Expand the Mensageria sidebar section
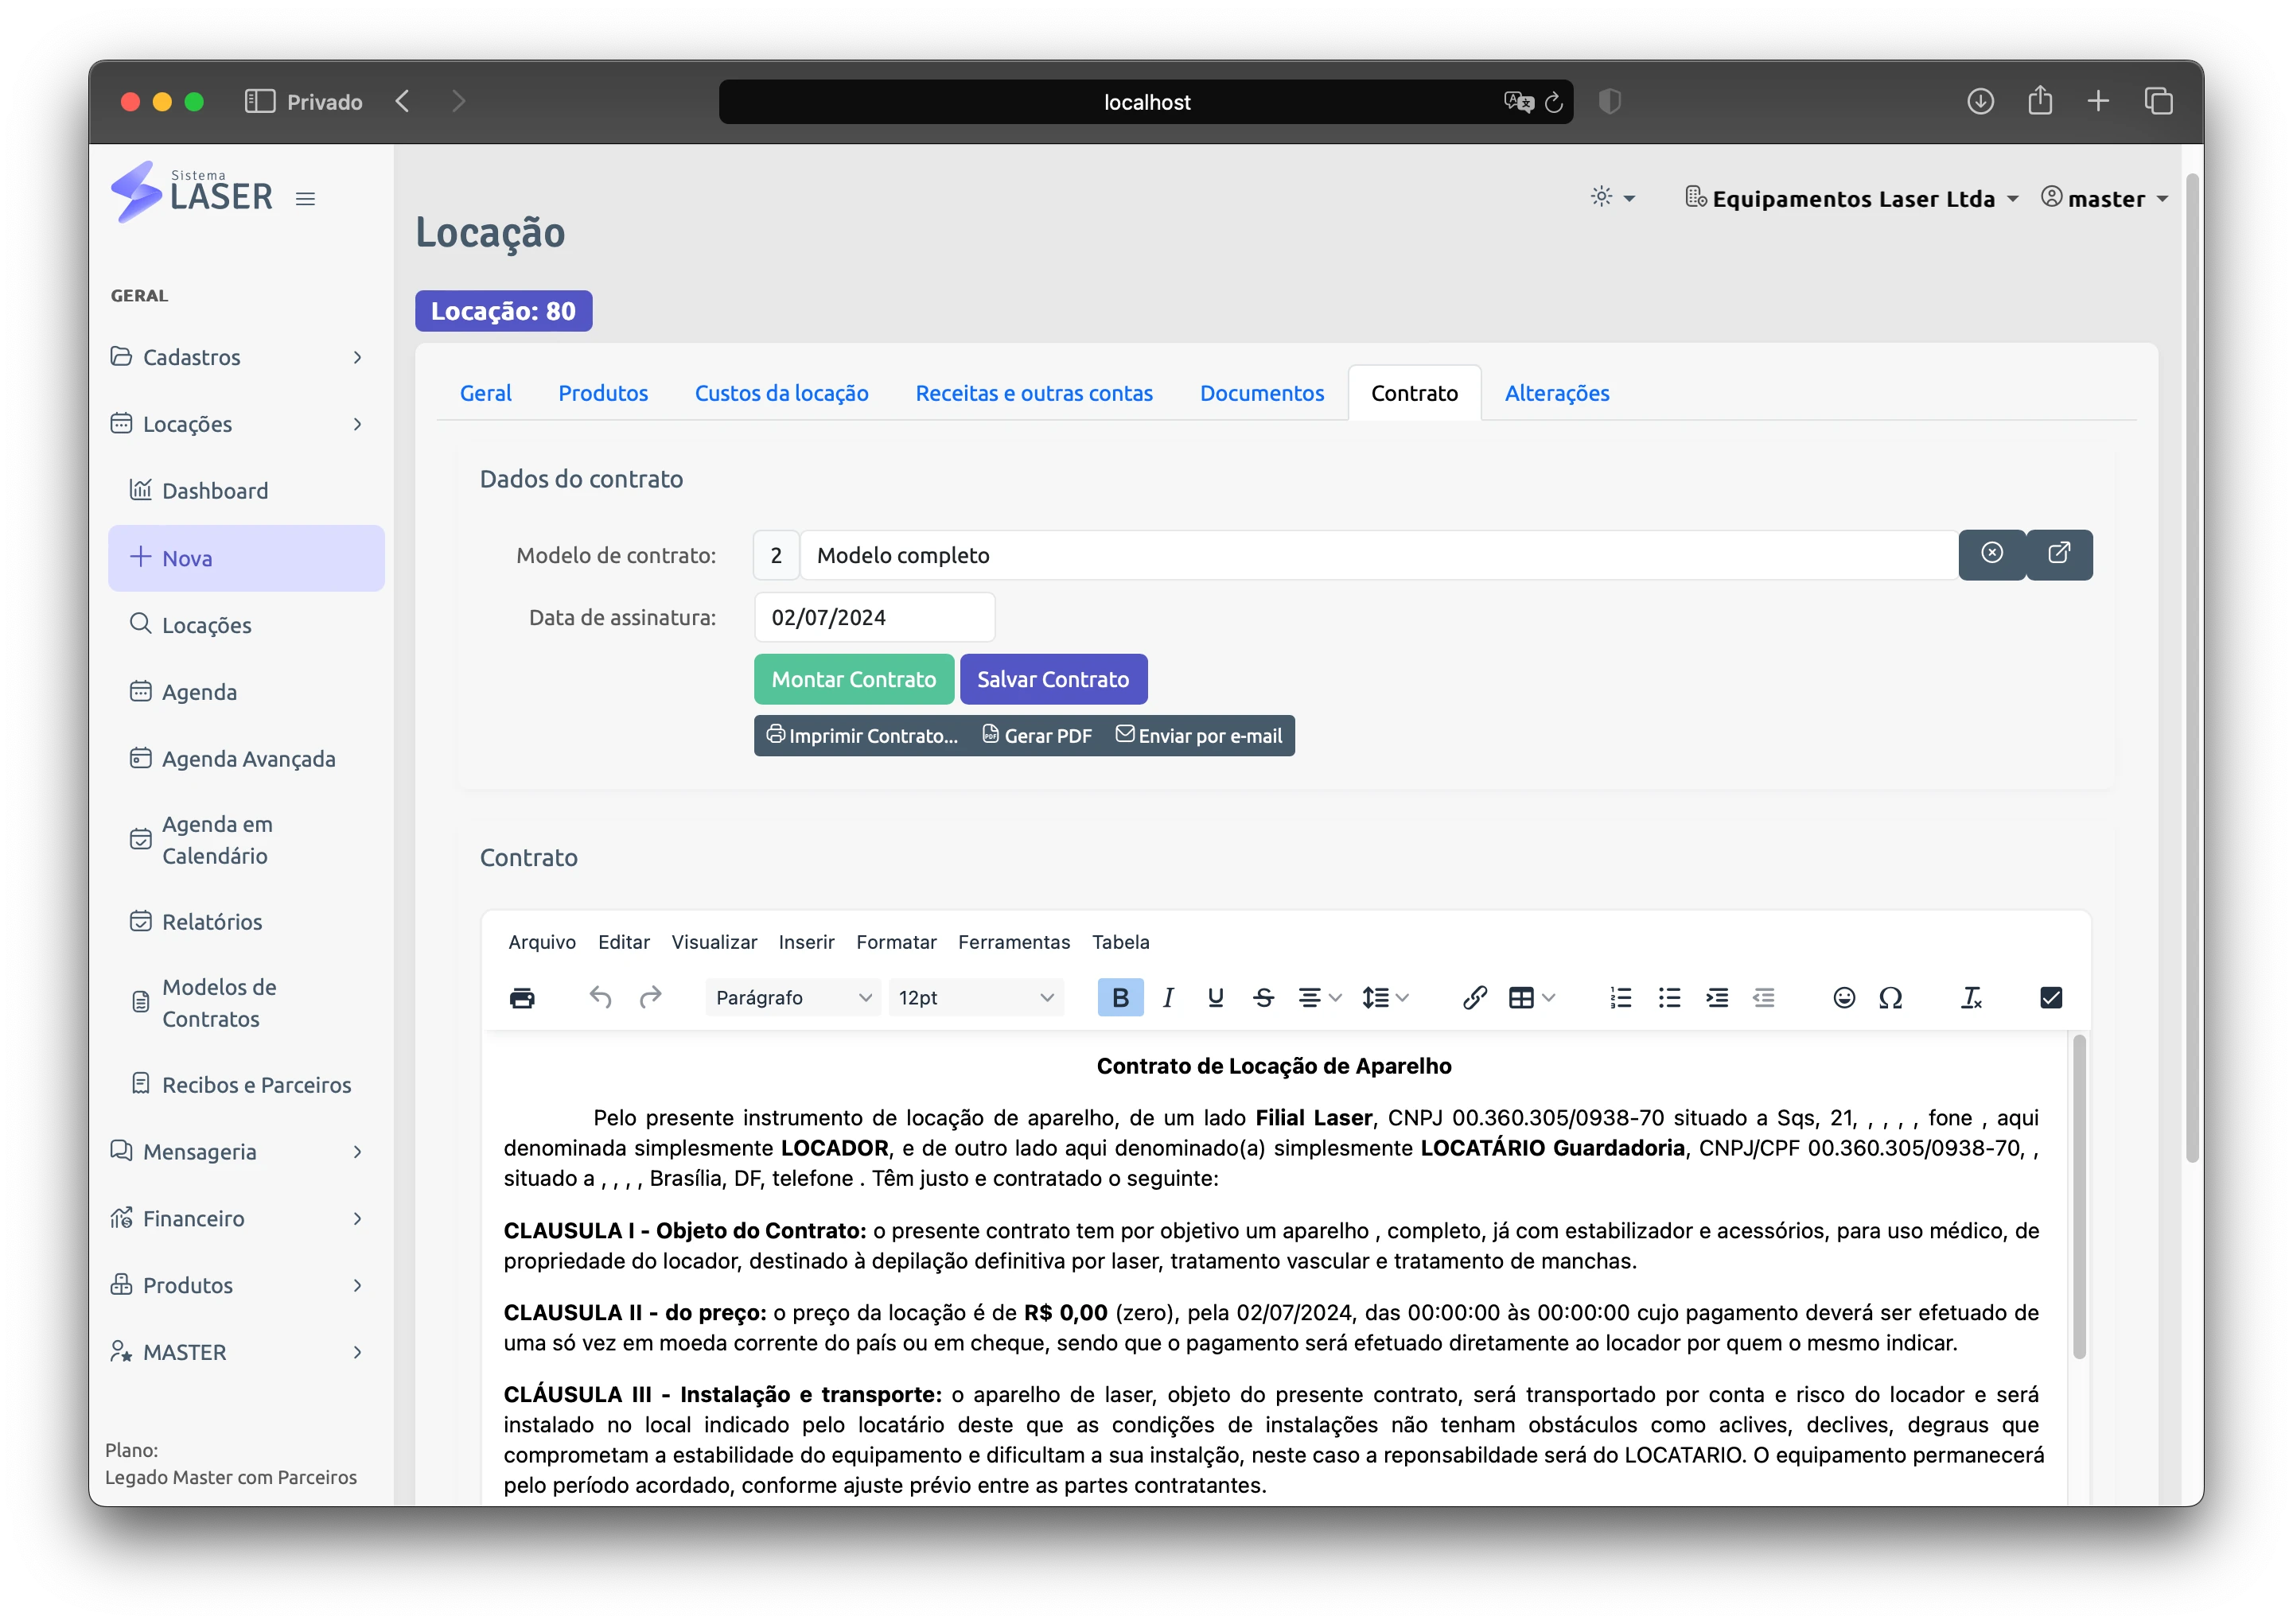The image size is (2293, 1624). coord(238,1151)
